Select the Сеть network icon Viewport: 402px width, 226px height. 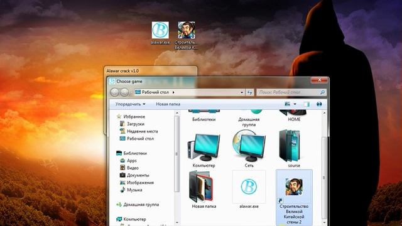coord(249,146)
